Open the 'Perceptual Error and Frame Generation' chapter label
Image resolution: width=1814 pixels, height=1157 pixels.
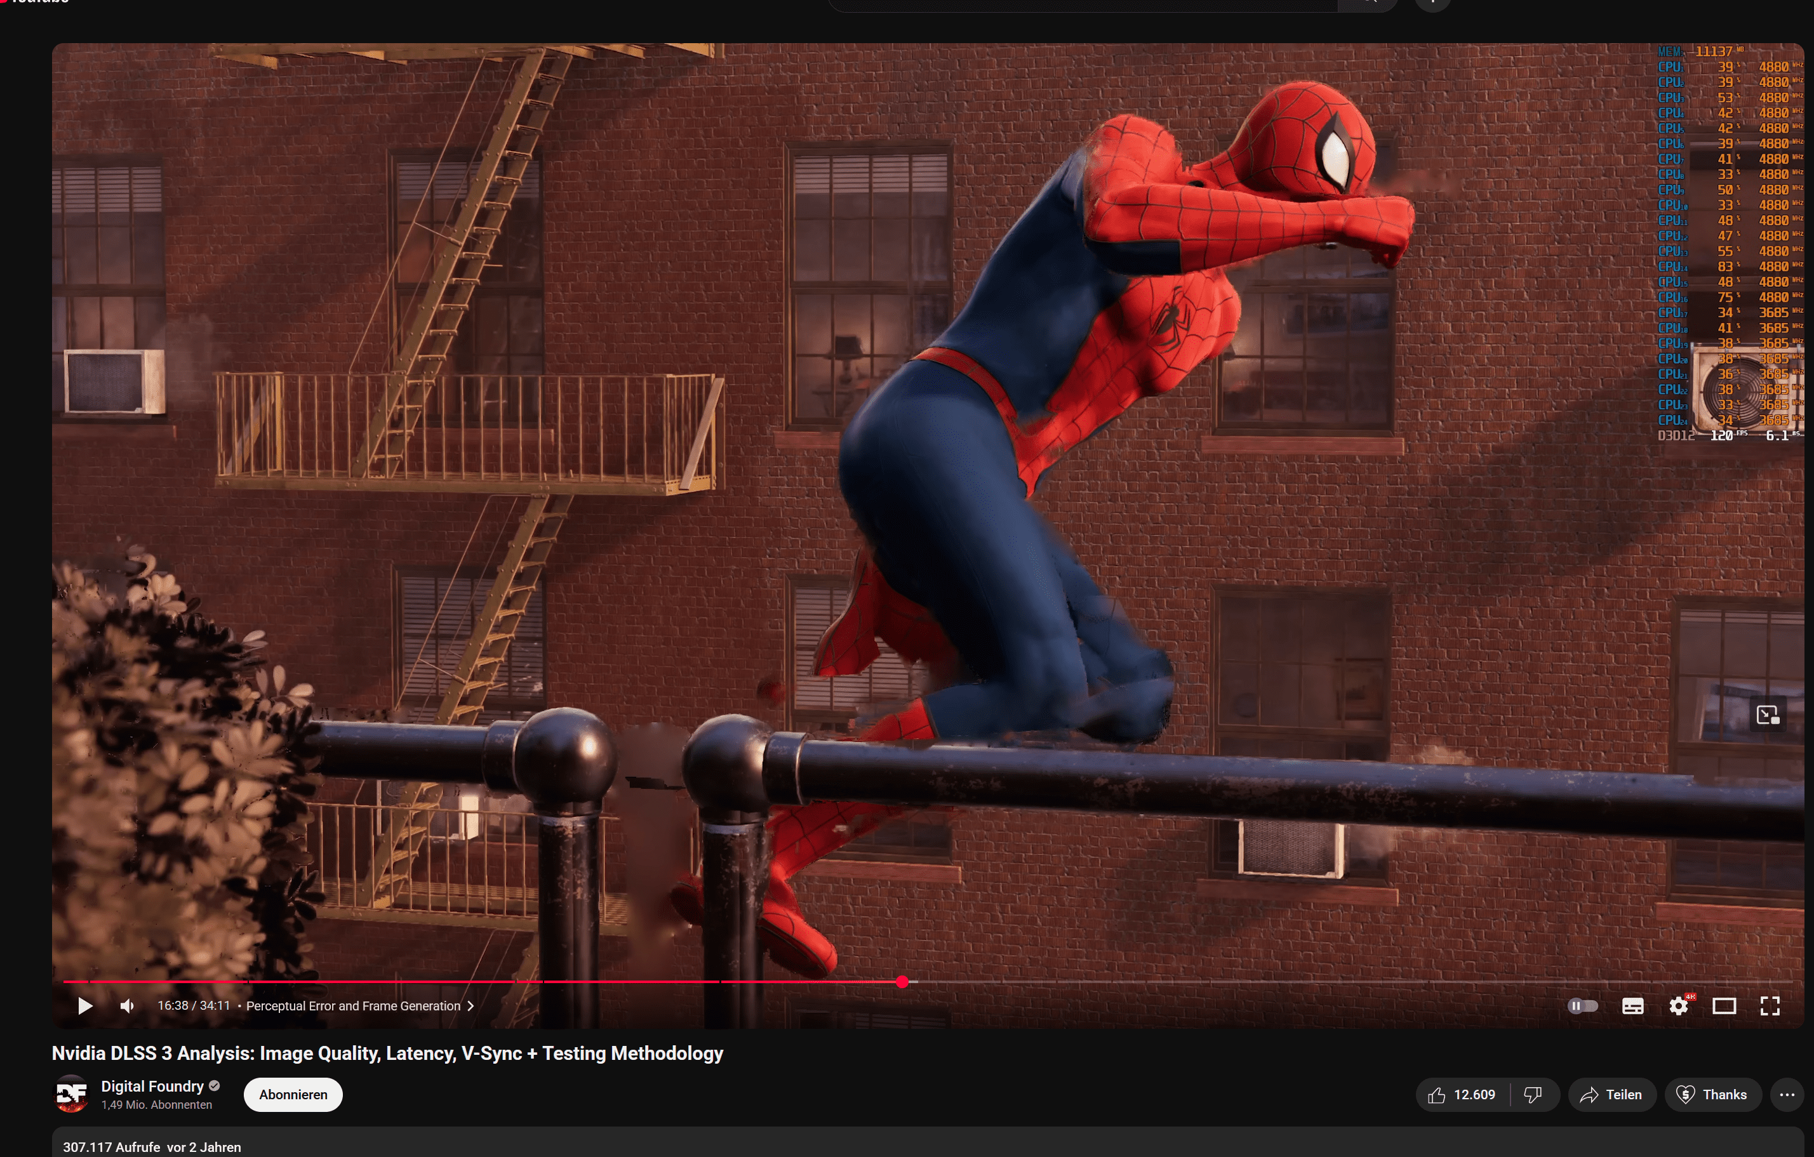[x=352, y=1006]
